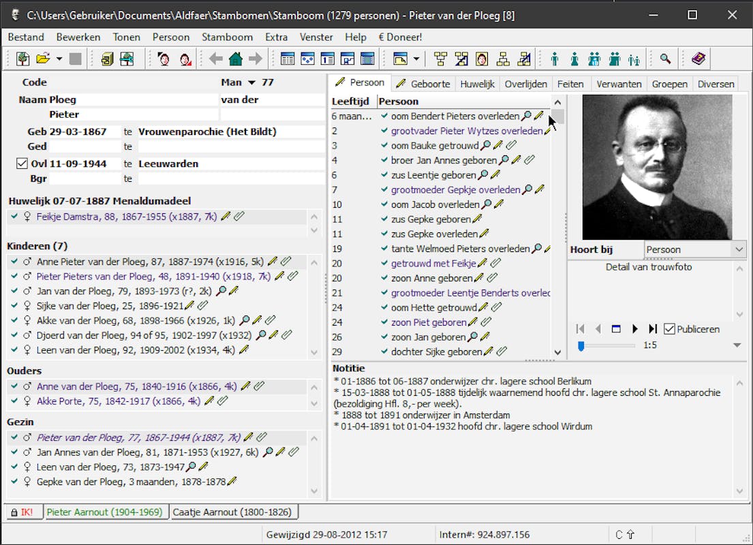Click the green home person toolbar icon
The height and width of the screenshot is (545, 753).
click(236, 59)
